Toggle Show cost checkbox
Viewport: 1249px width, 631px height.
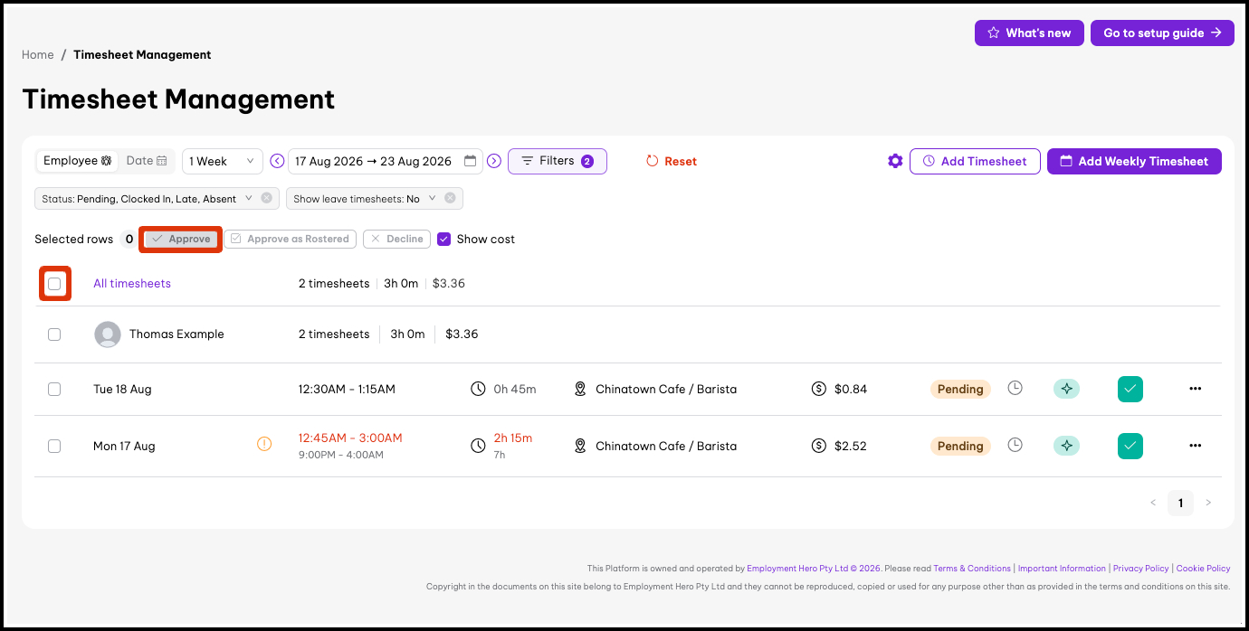443,239
